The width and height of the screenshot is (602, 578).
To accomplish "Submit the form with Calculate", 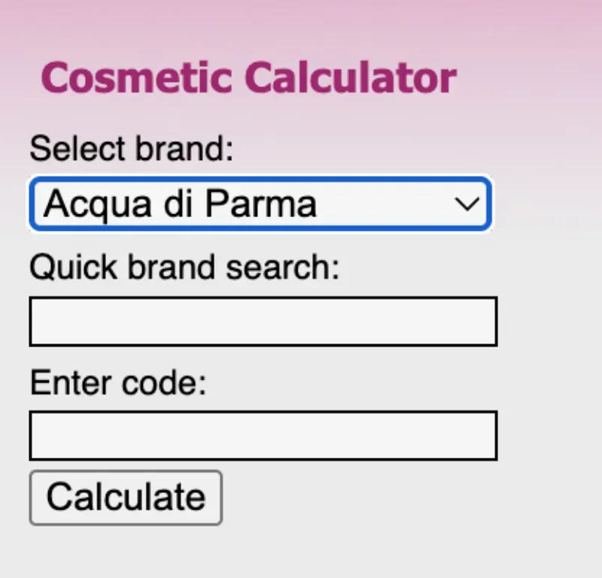I will pyautogui.click(x=126, y=497).
